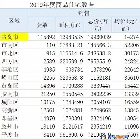Click the highlighted 青岛市 cell
Image resolution: width=140 pixels, height=139 pixels.
click(x=14, y=37)
